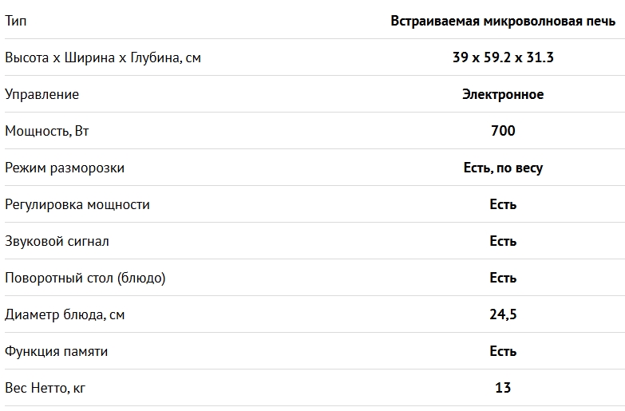The width and height of the screenshot is (625, 411).
Task: Click the "Вес Нетто, кг" label
Action: 45,388
